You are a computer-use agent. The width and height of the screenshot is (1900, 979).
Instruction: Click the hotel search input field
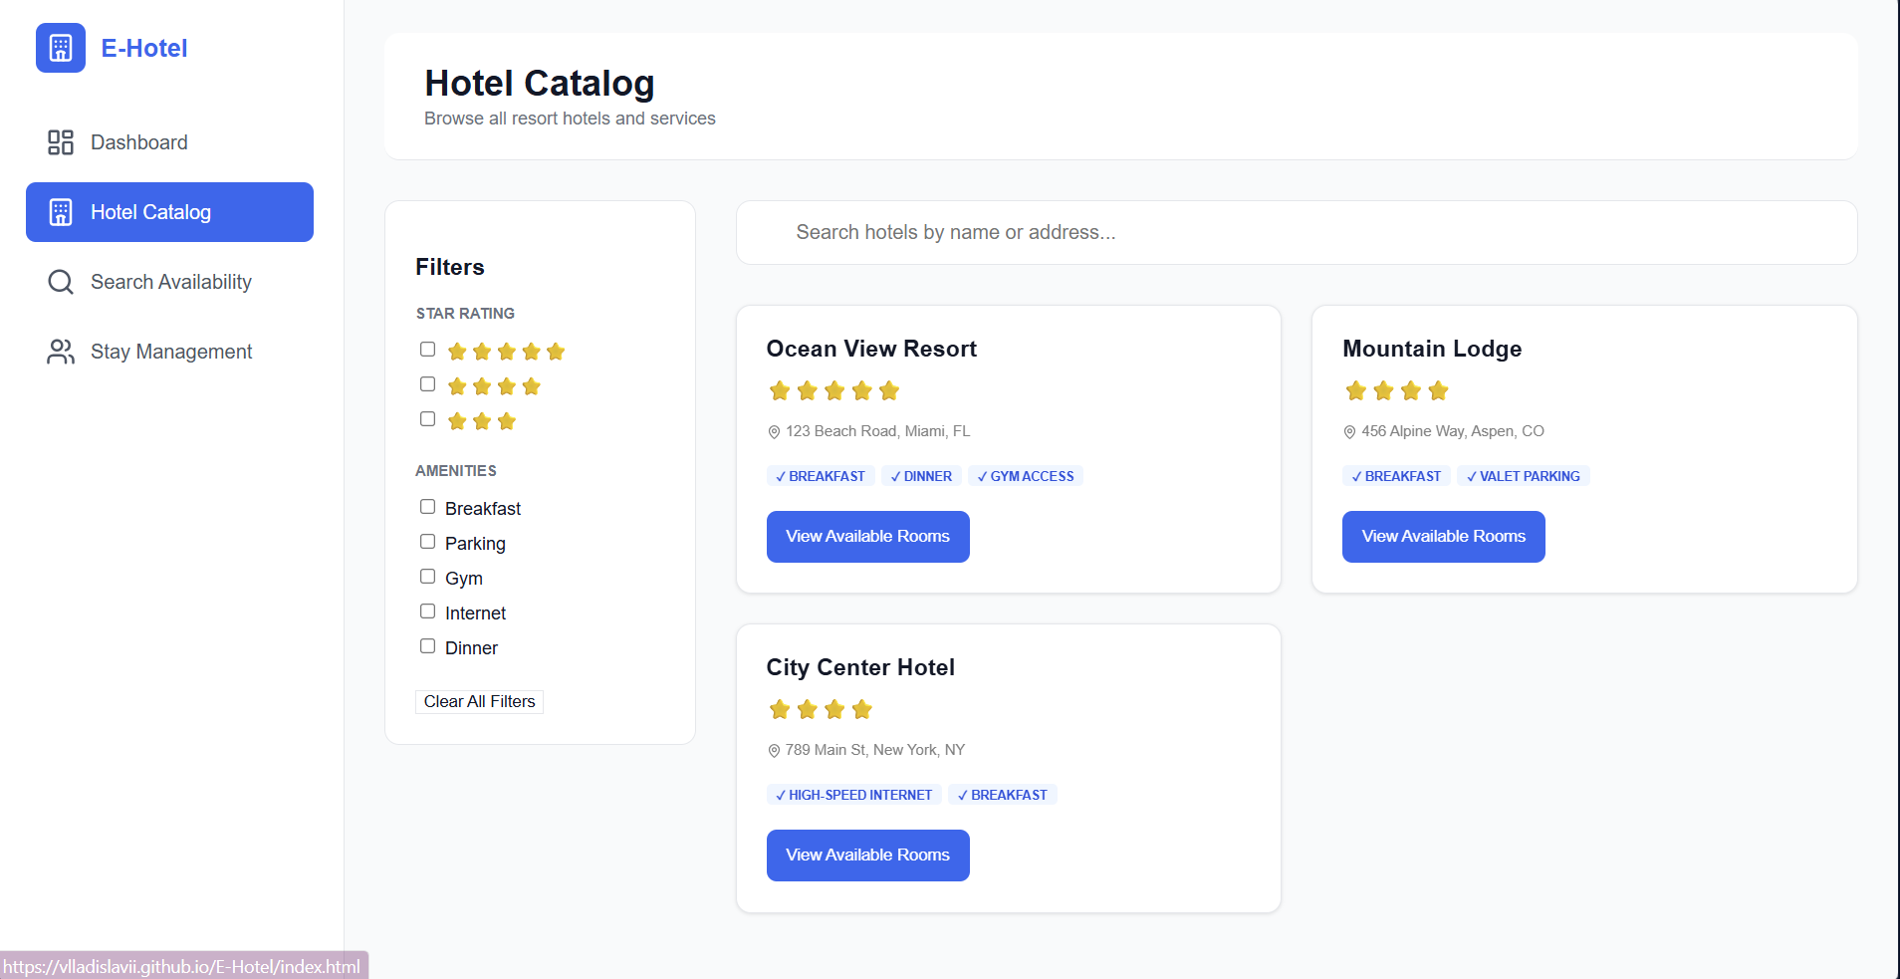coord(1295,232)
